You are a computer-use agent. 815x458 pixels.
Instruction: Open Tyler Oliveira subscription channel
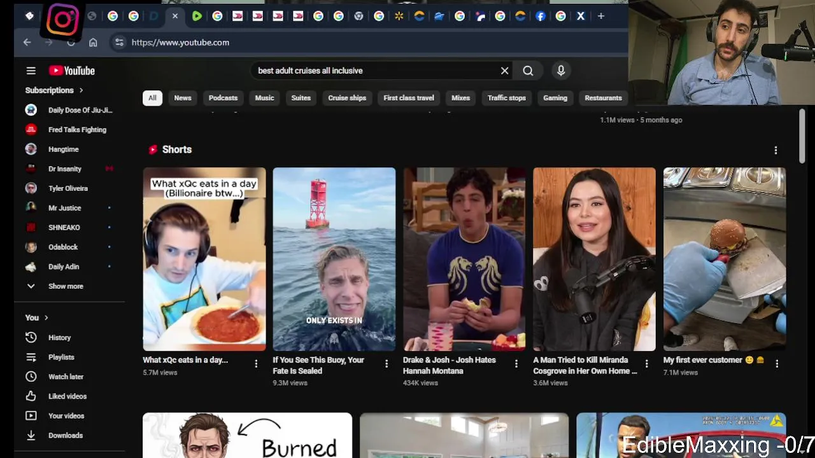point(68,188)
